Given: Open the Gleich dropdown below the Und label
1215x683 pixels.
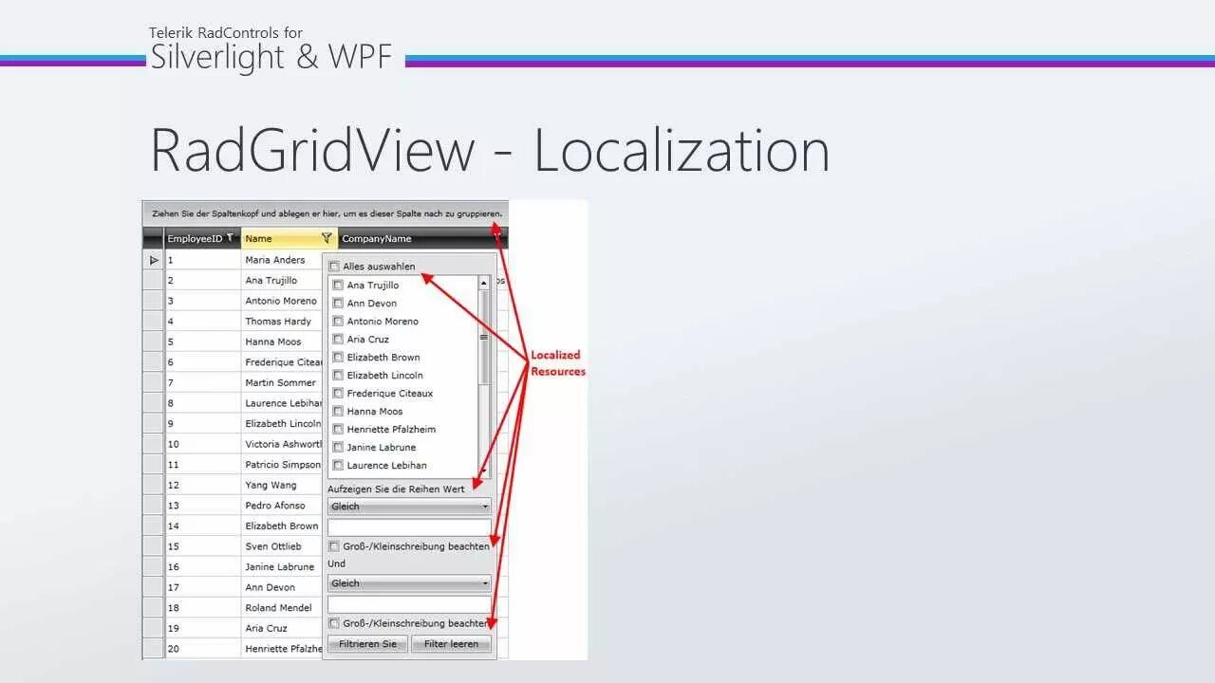Looking at the screenshot, I should pos(409,583).
